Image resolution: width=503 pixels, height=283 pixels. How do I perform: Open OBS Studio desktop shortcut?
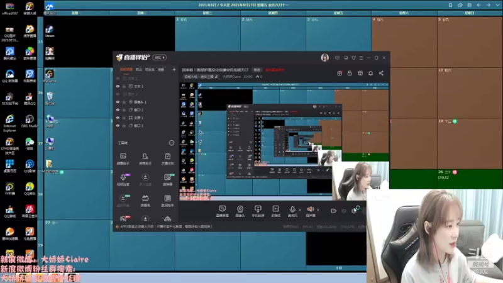click(30, 121)
